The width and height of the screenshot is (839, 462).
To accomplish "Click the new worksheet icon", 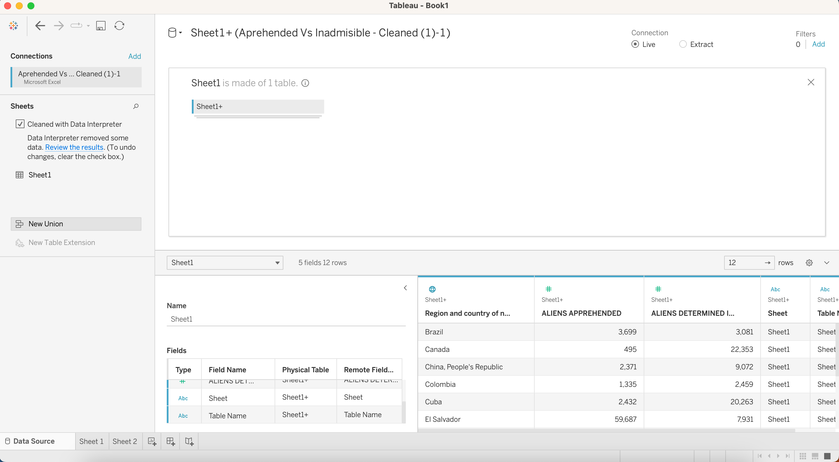I will tap(152, 442).
